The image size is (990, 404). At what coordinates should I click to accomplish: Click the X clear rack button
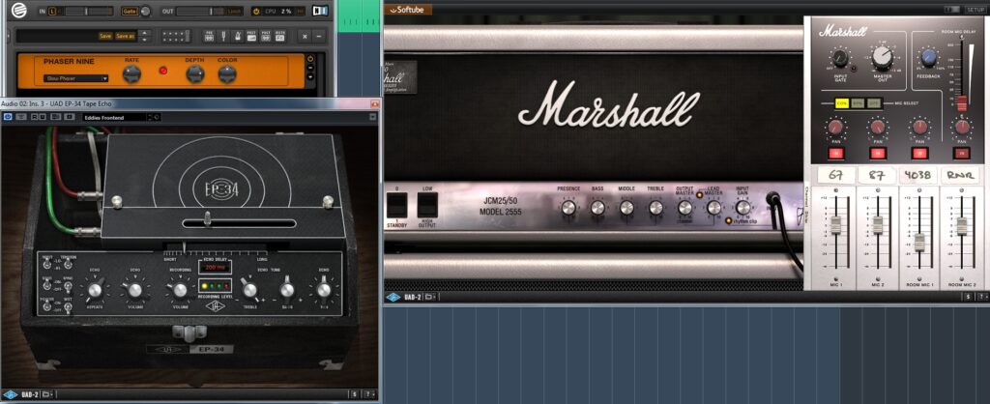pyautogui.click(x=305, y=36)
